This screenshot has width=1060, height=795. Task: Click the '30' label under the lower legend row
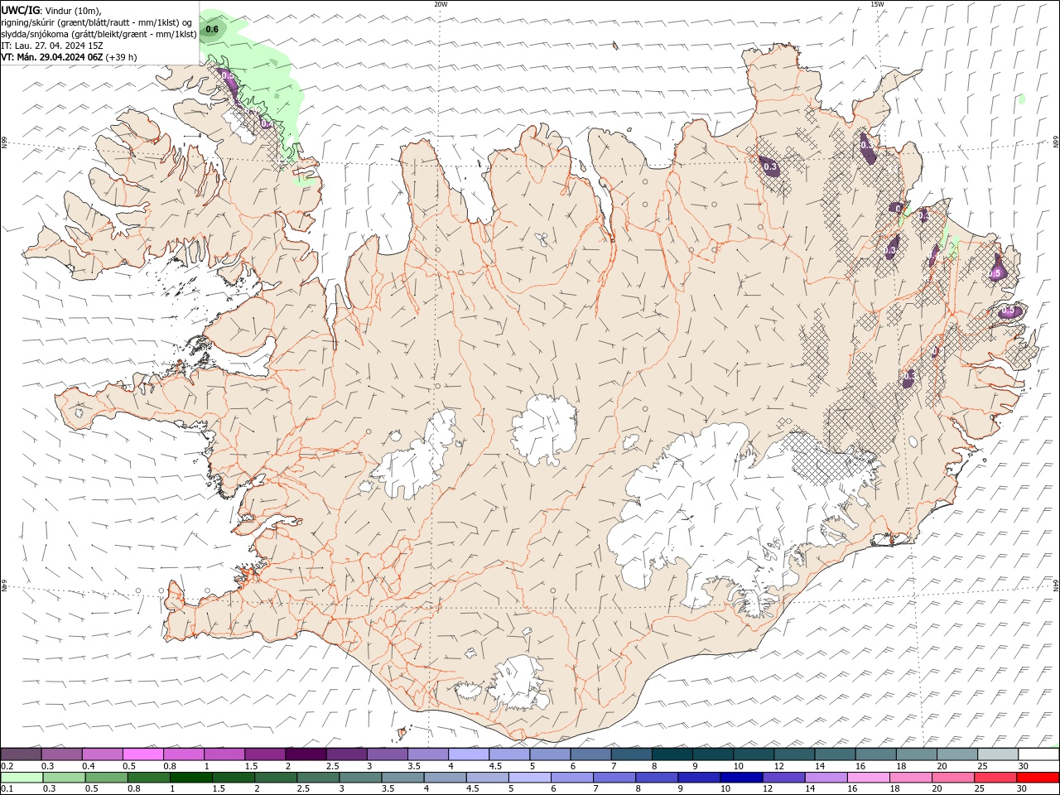pyautogui.click(x=1022, y=788)
